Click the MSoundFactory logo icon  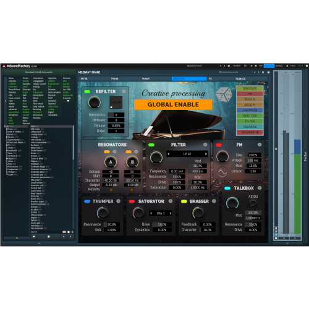point(4,66)
